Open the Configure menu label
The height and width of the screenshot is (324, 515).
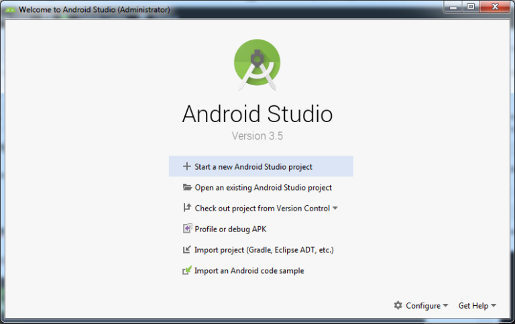[422, 305]
